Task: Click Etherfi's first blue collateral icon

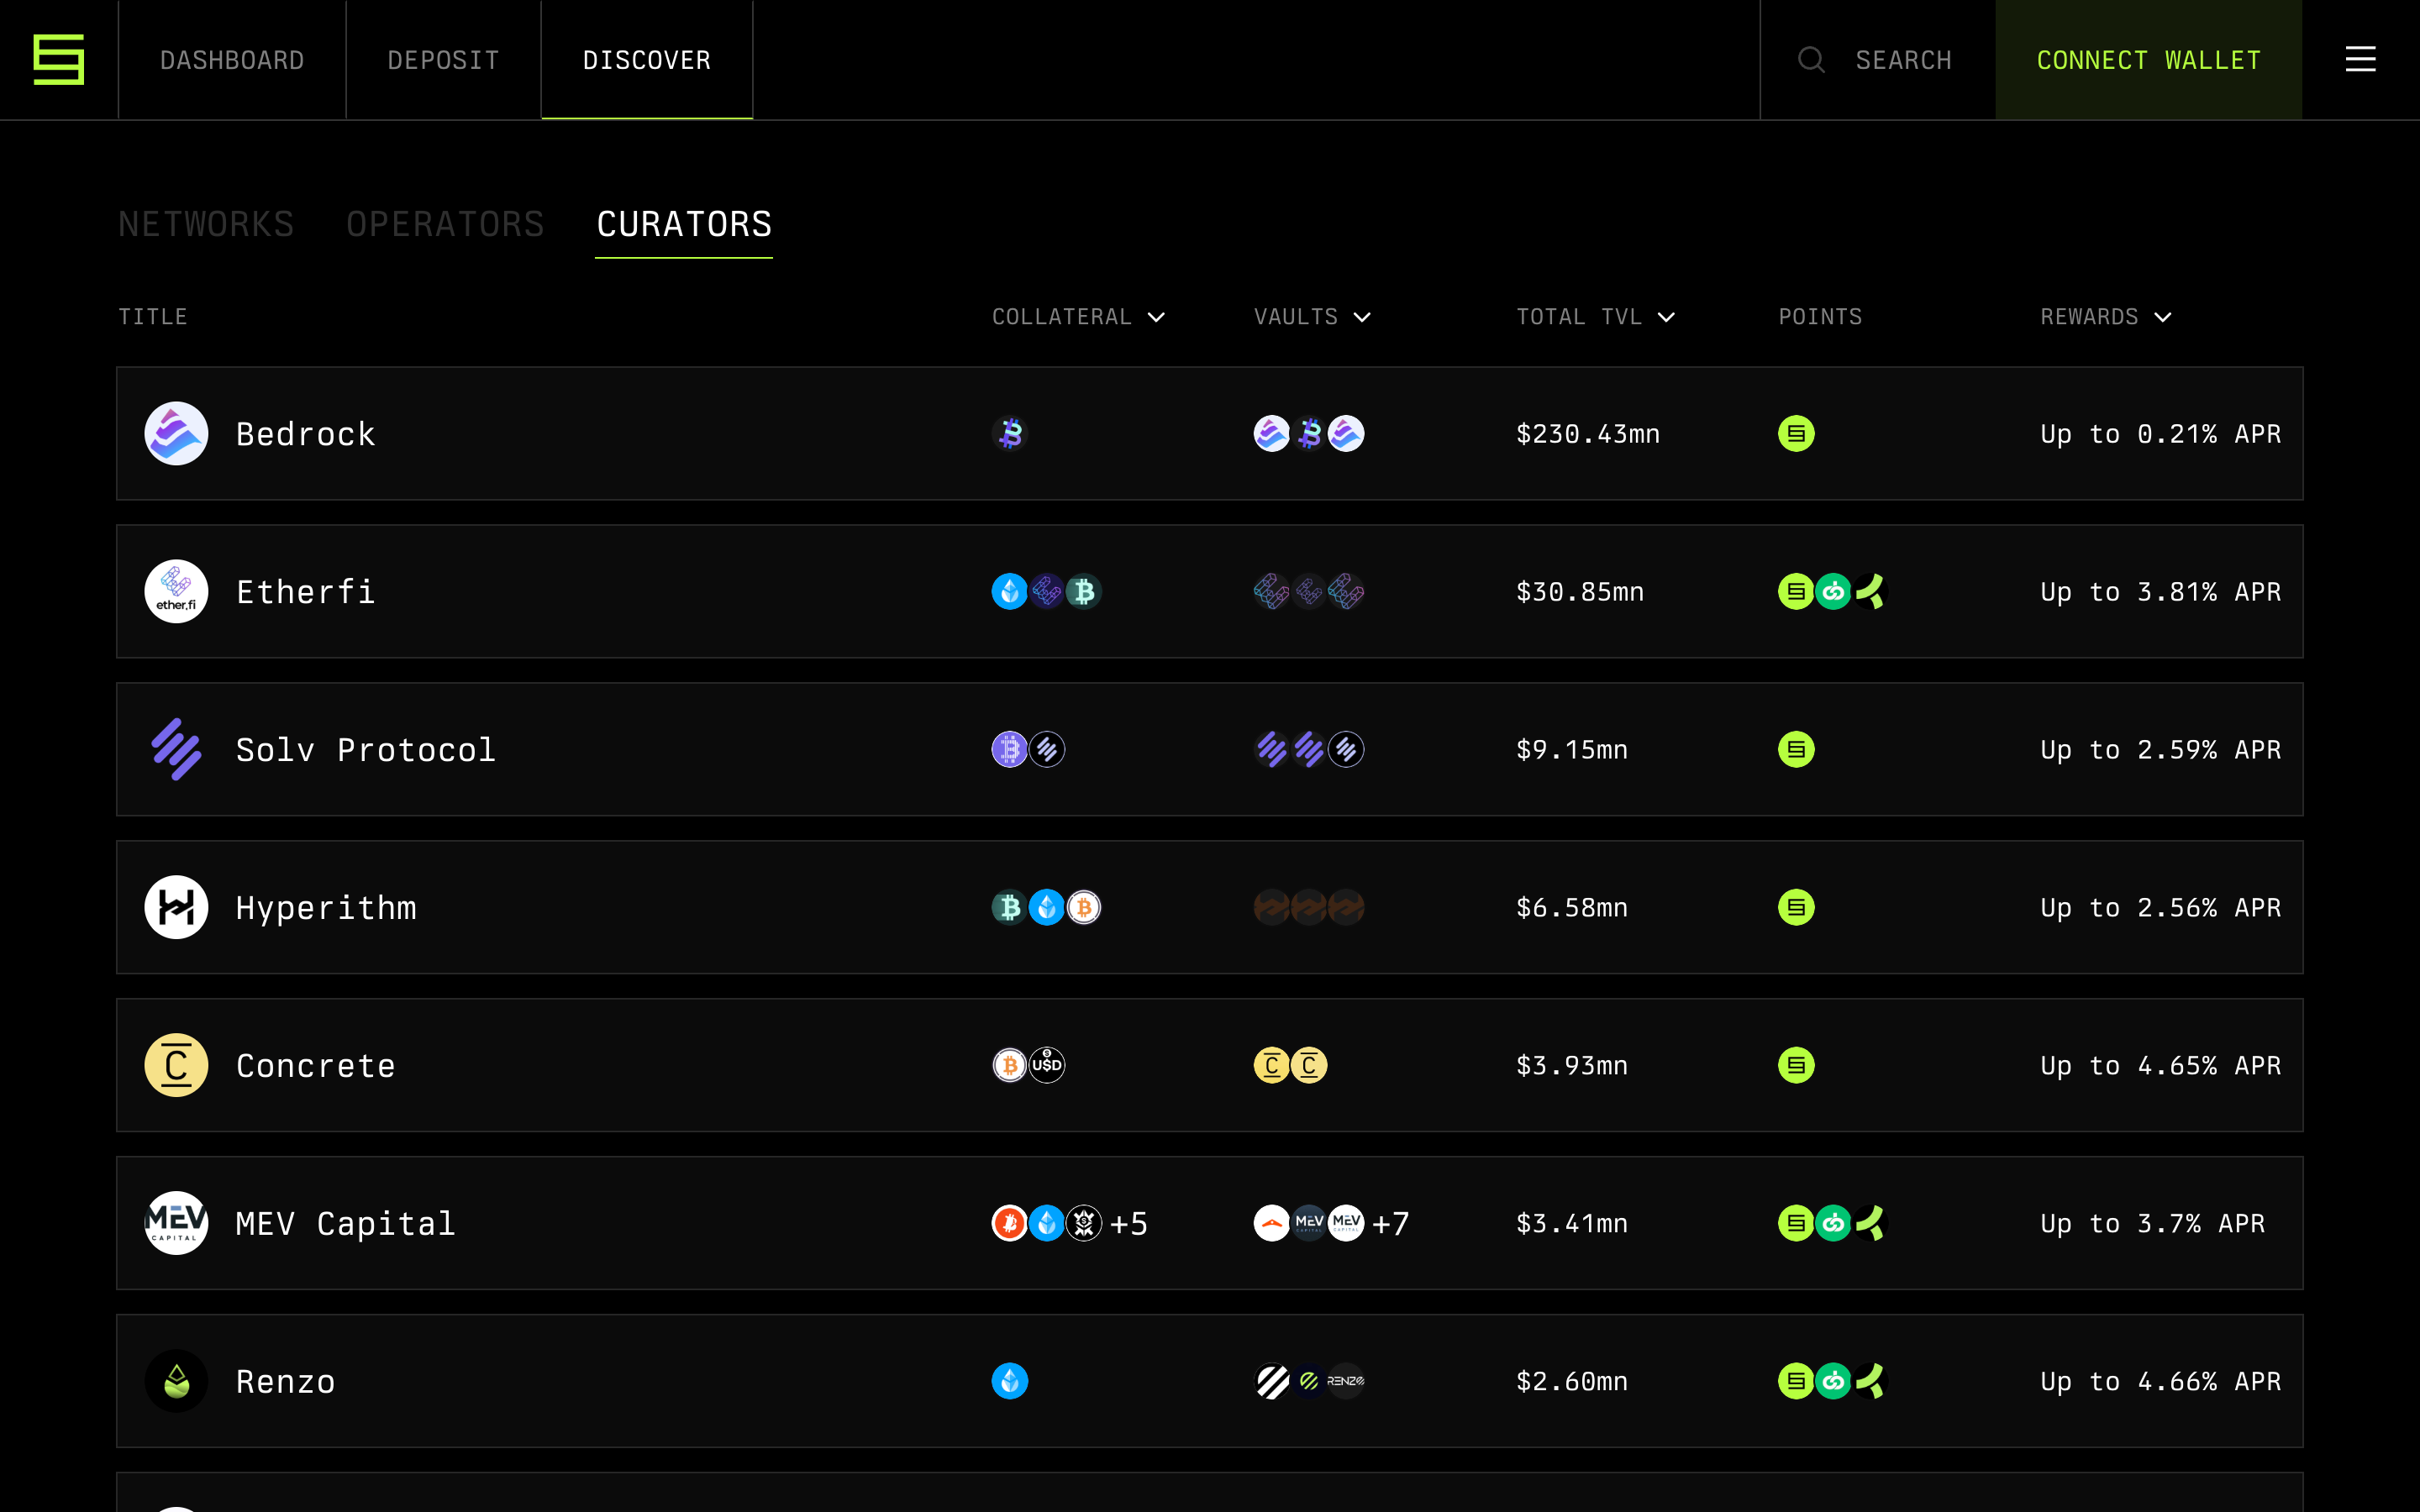Action: click(1010, 591)
